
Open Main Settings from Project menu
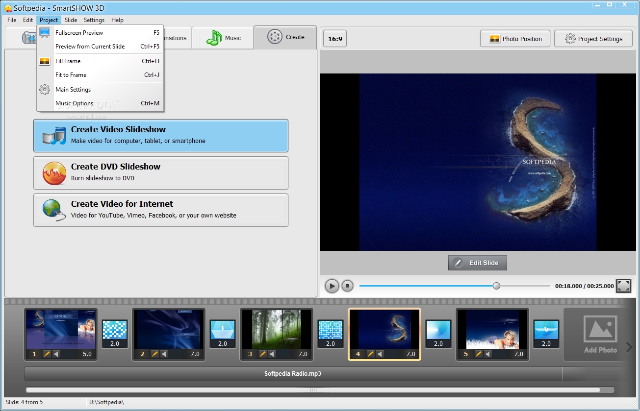point(100,90)
